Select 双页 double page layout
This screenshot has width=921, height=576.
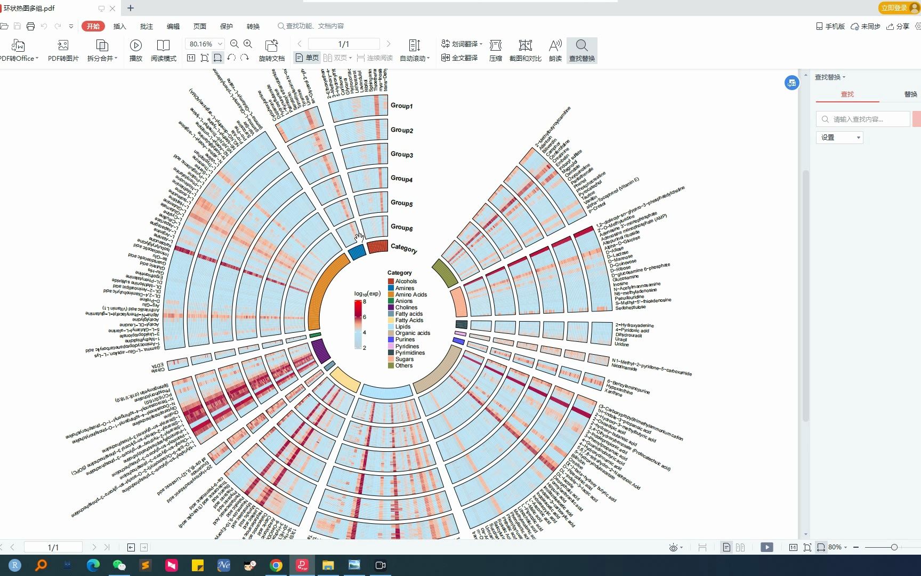pos(335,58)
